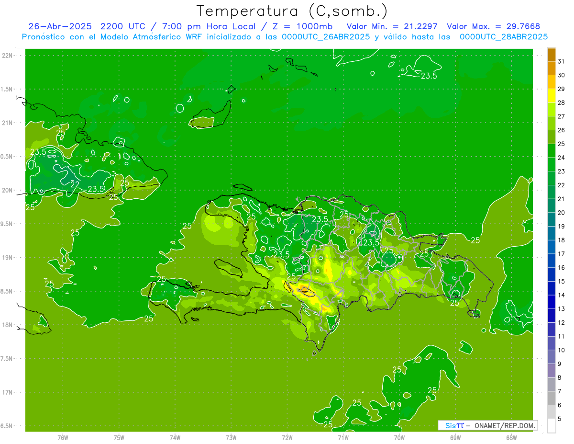Click the '17N' latitude axis label
The image size is (574, 444).
click(x=8, y=393)
